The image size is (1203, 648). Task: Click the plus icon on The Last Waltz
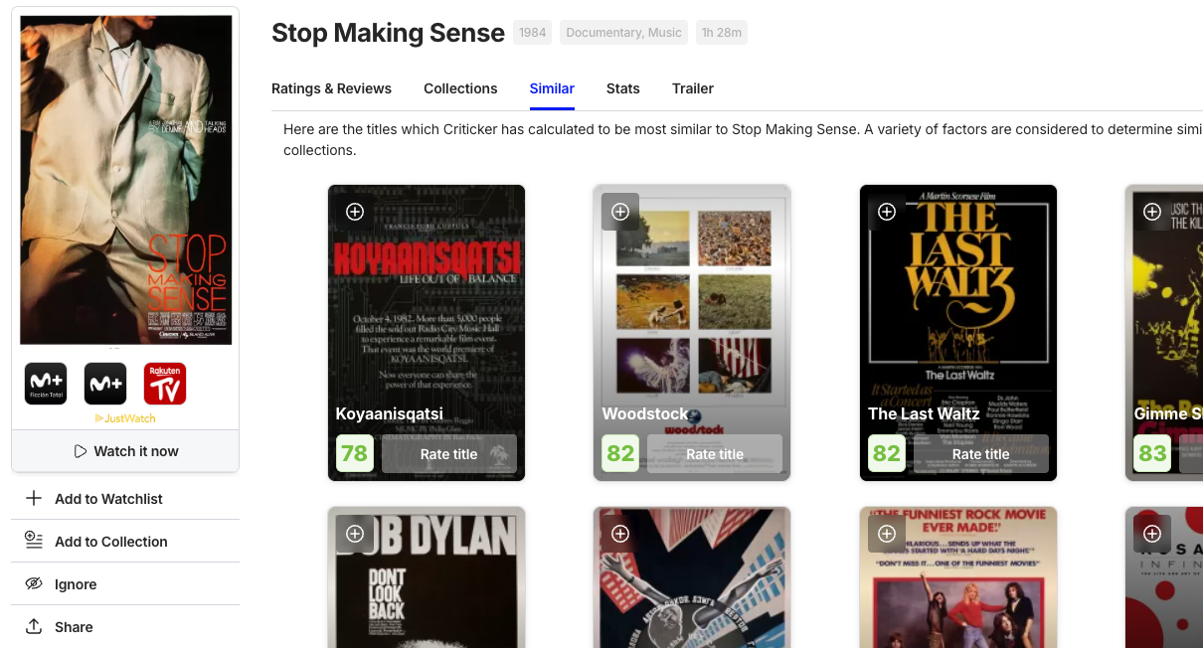(x=887, y=212)
